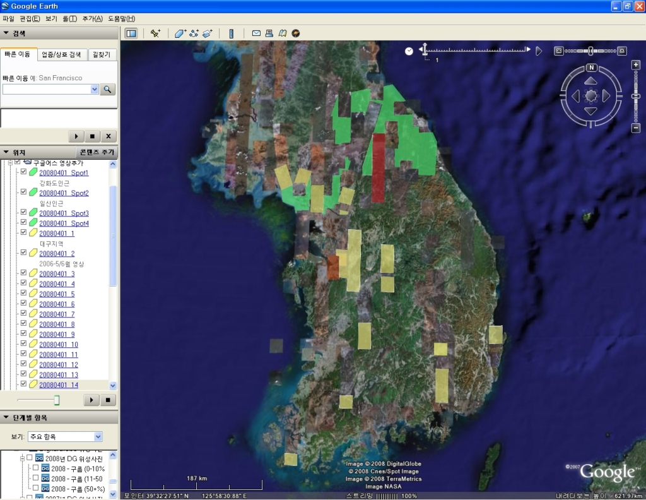Check the 2008년 DG 위성사진 checkbox

pos(30,458)
